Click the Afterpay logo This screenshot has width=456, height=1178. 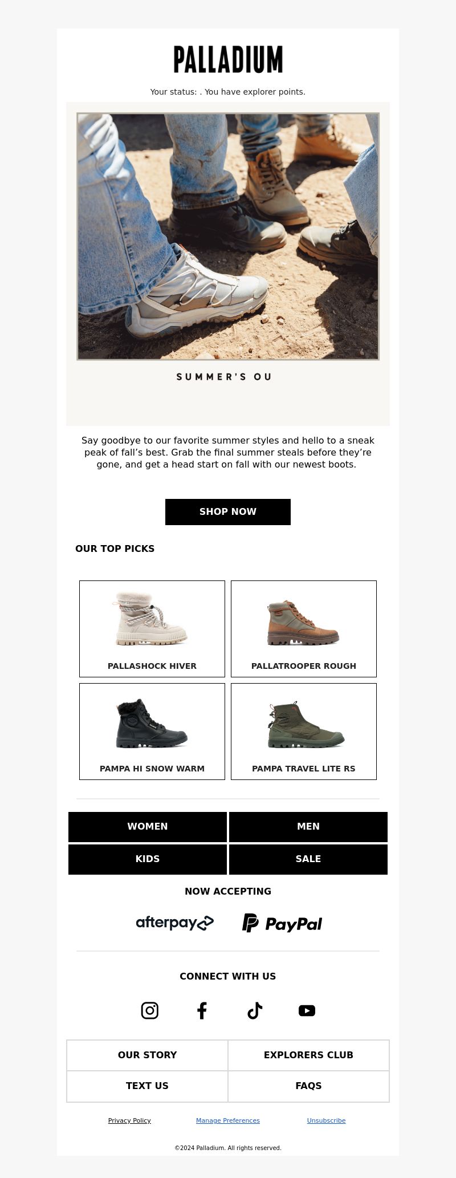175,923
